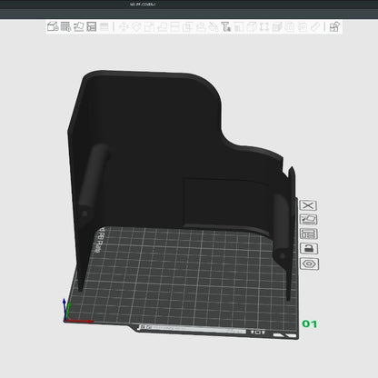Screen dimensions: 378x378
Task: Auto orient objects on this plate
Action: coord(308,219)
